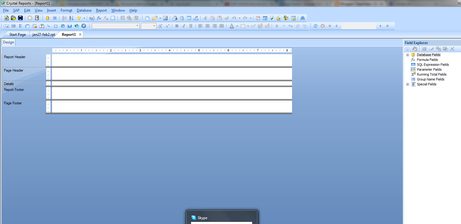461x224 pixels.
Task: Select the Insert Line tool
Action: coord(49,26)
